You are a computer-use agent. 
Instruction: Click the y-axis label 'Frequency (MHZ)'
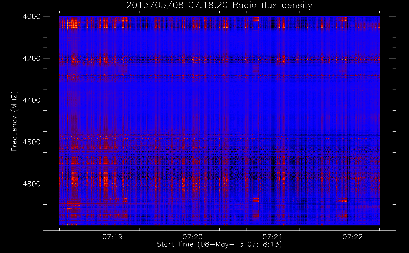pos(14,121)
